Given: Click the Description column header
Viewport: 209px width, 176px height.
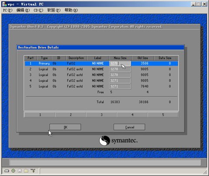Looking at the screenshot, I should (76, 58).
